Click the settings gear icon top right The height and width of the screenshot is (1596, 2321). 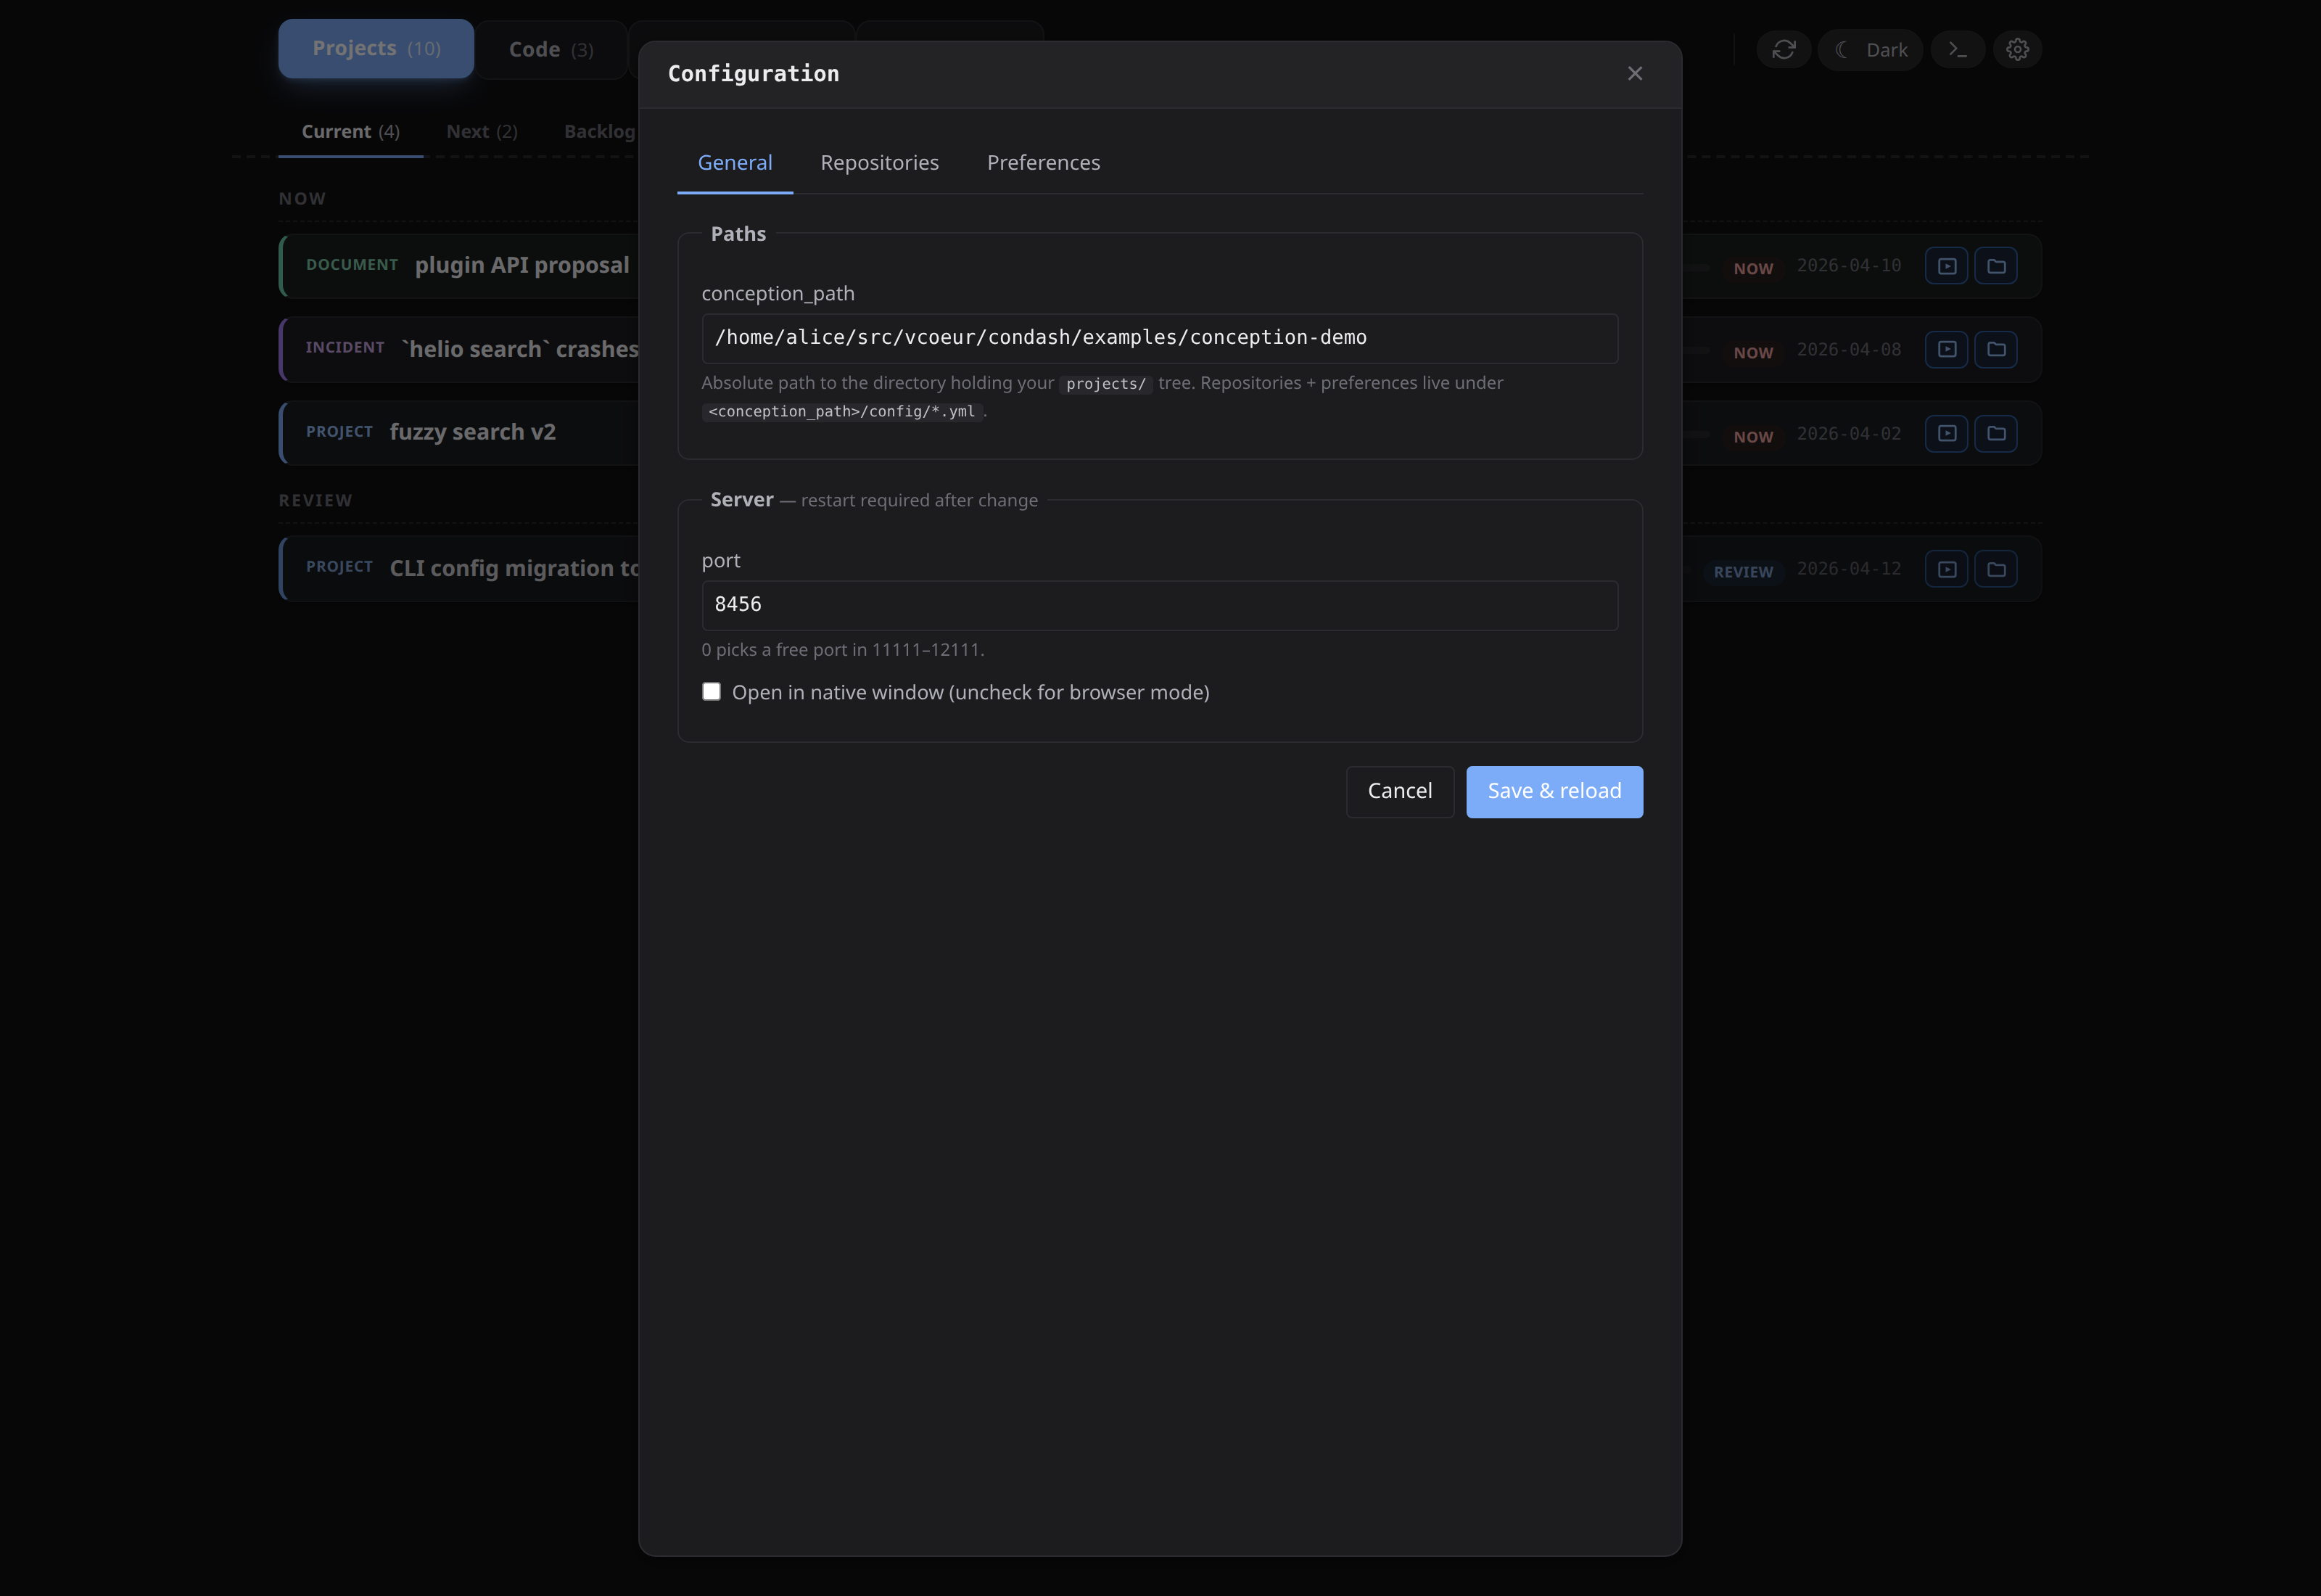(x=2017, y=49)
